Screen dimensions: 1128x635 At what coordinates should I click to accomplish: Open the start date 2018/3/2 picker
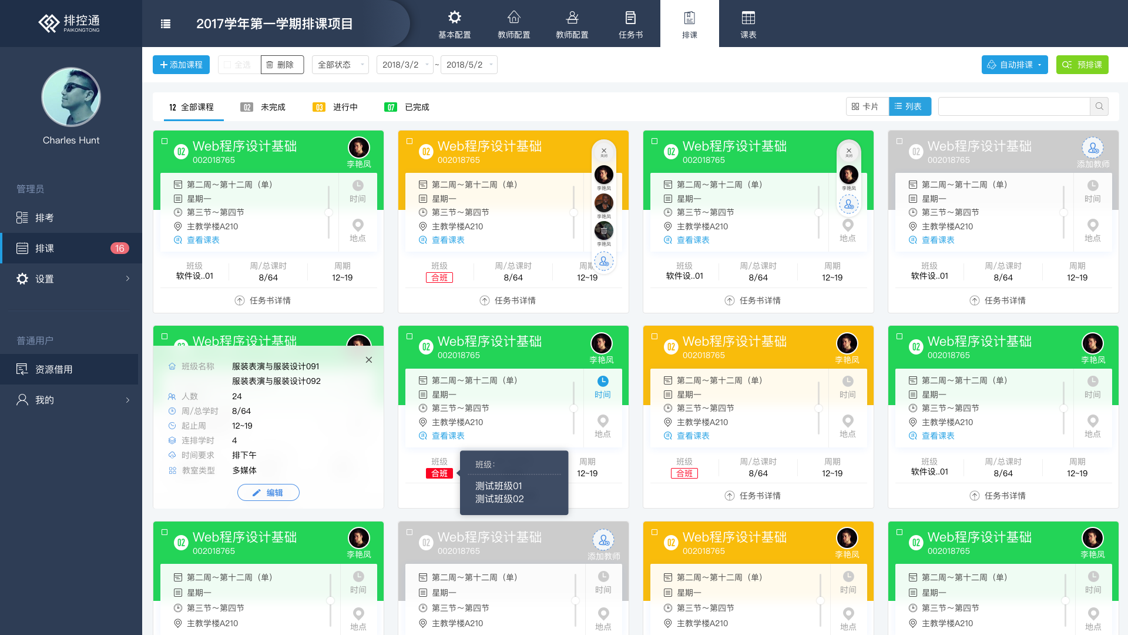405,65
